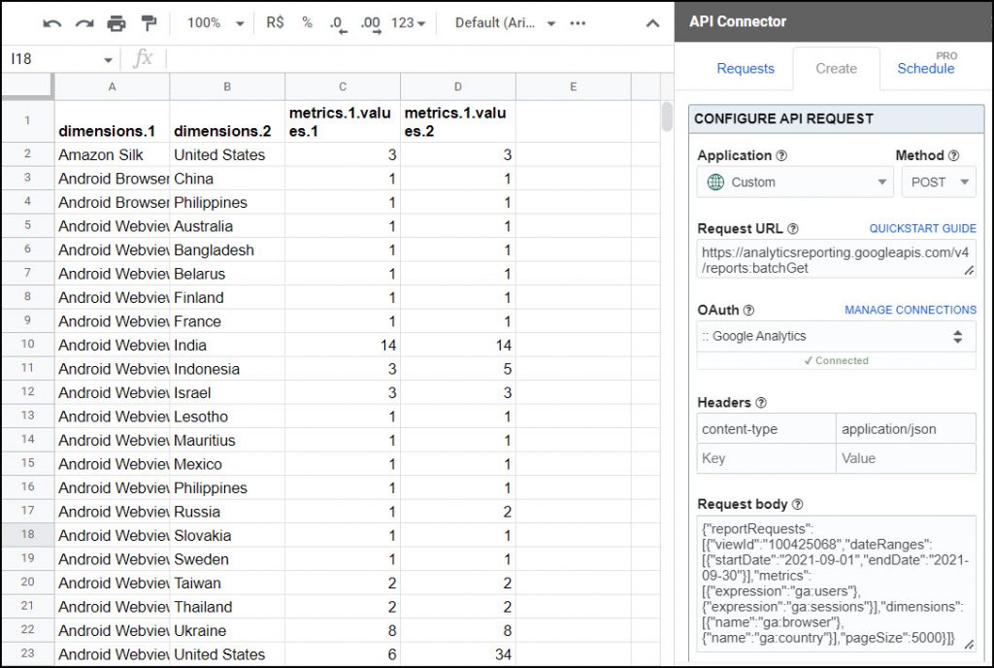Screen dimensions: 994x668
Task: Click the dimensions.1 header cell
Action: (113, 121)
